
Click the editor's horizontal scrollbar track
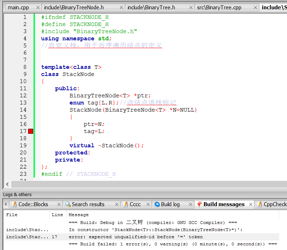149,184
